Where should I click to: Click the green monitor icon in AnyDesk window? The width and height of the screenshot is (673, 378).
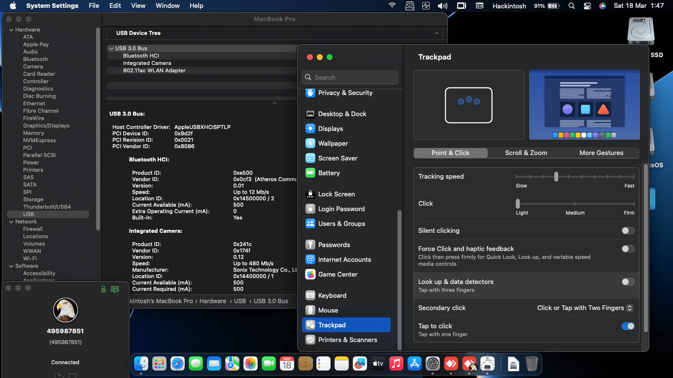point(115,289)
